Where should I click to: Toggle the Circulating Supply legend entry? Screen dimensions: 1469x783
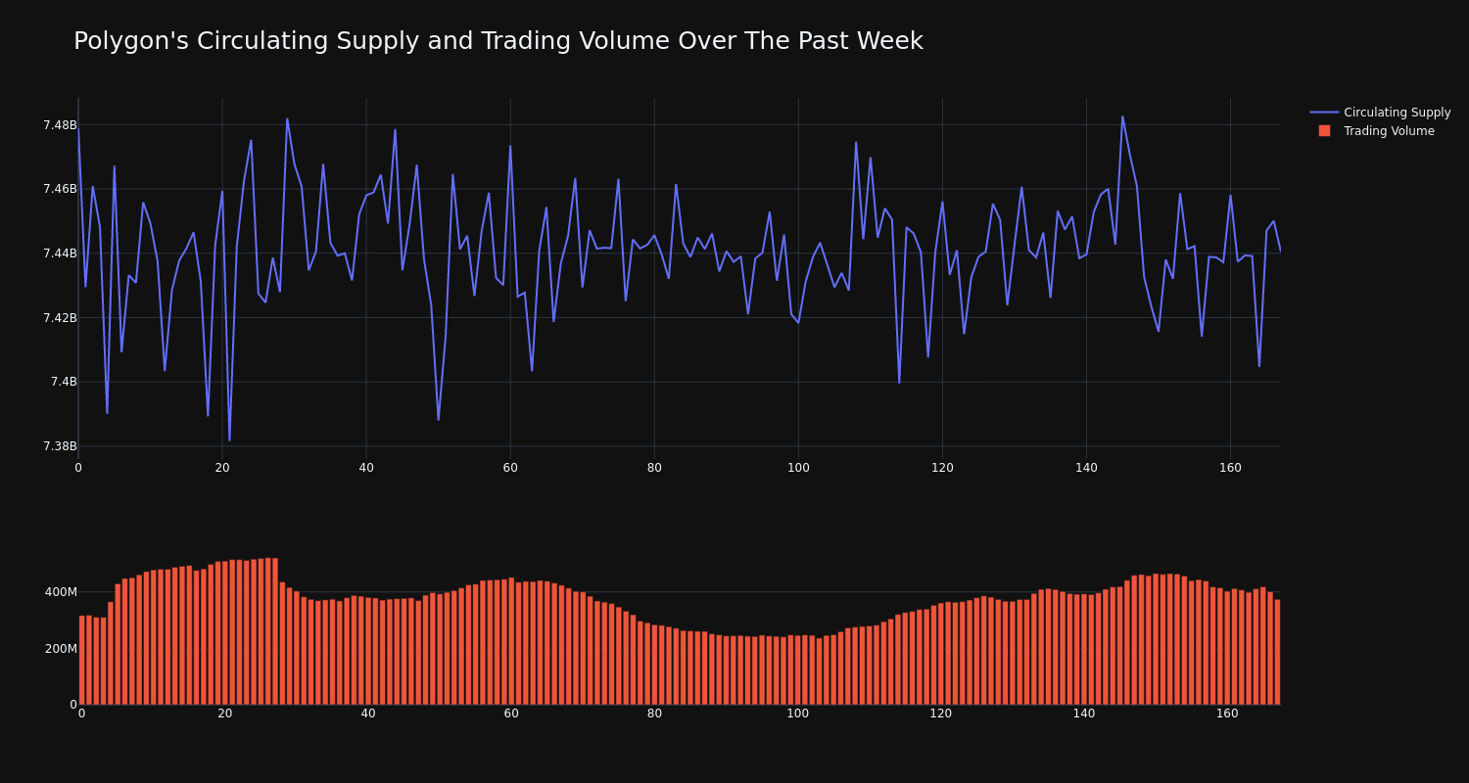click(1380, 113)
